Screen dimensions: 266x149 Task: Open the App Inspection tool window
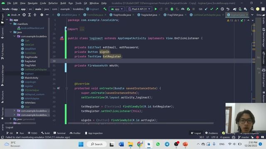pos(94,133)
